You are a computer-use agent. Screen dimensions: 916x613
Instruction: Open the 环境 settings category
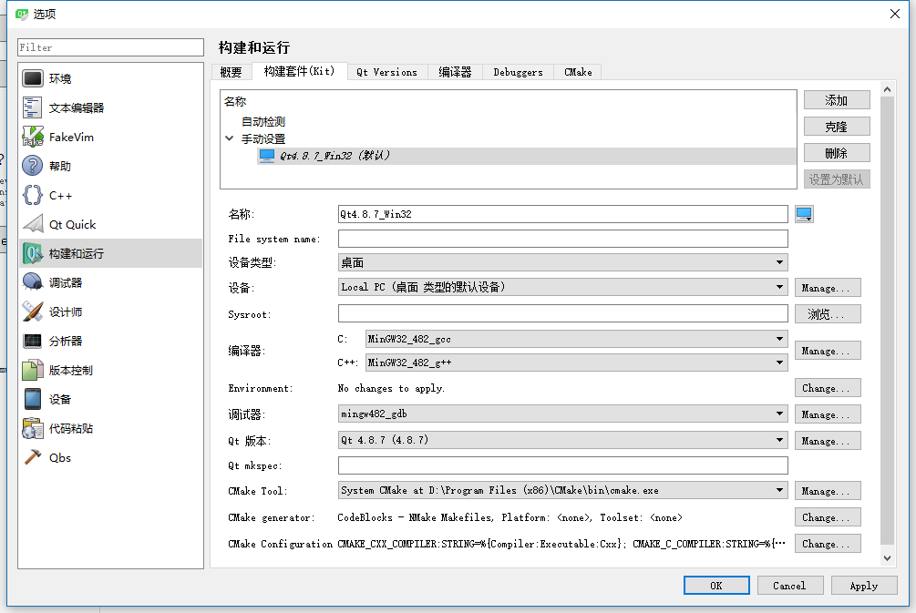click(x=110, y=78)
